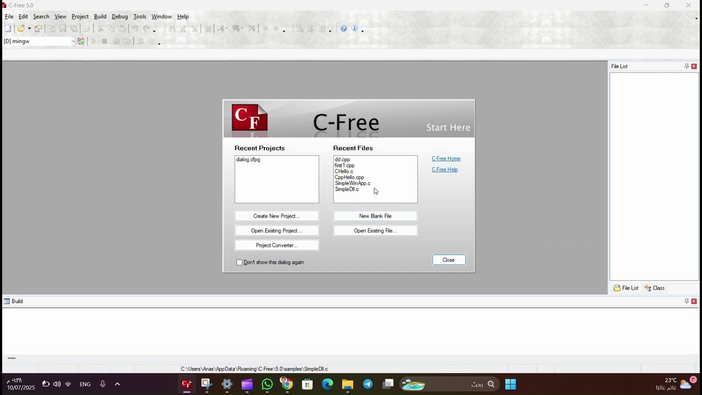Select SimpleDll.c in Recent Files
This screenshot has width=702, height=395.
[x=347, y=189]
